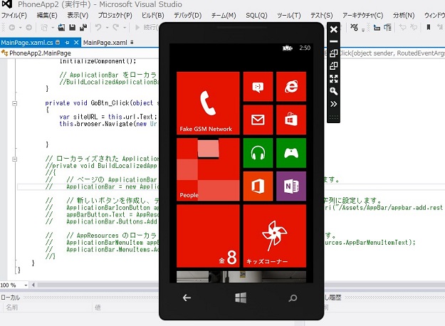Tap the emulator Back arrow button
Image resolution: width=445 pixels, height=326 pixels.
point(187,298)
